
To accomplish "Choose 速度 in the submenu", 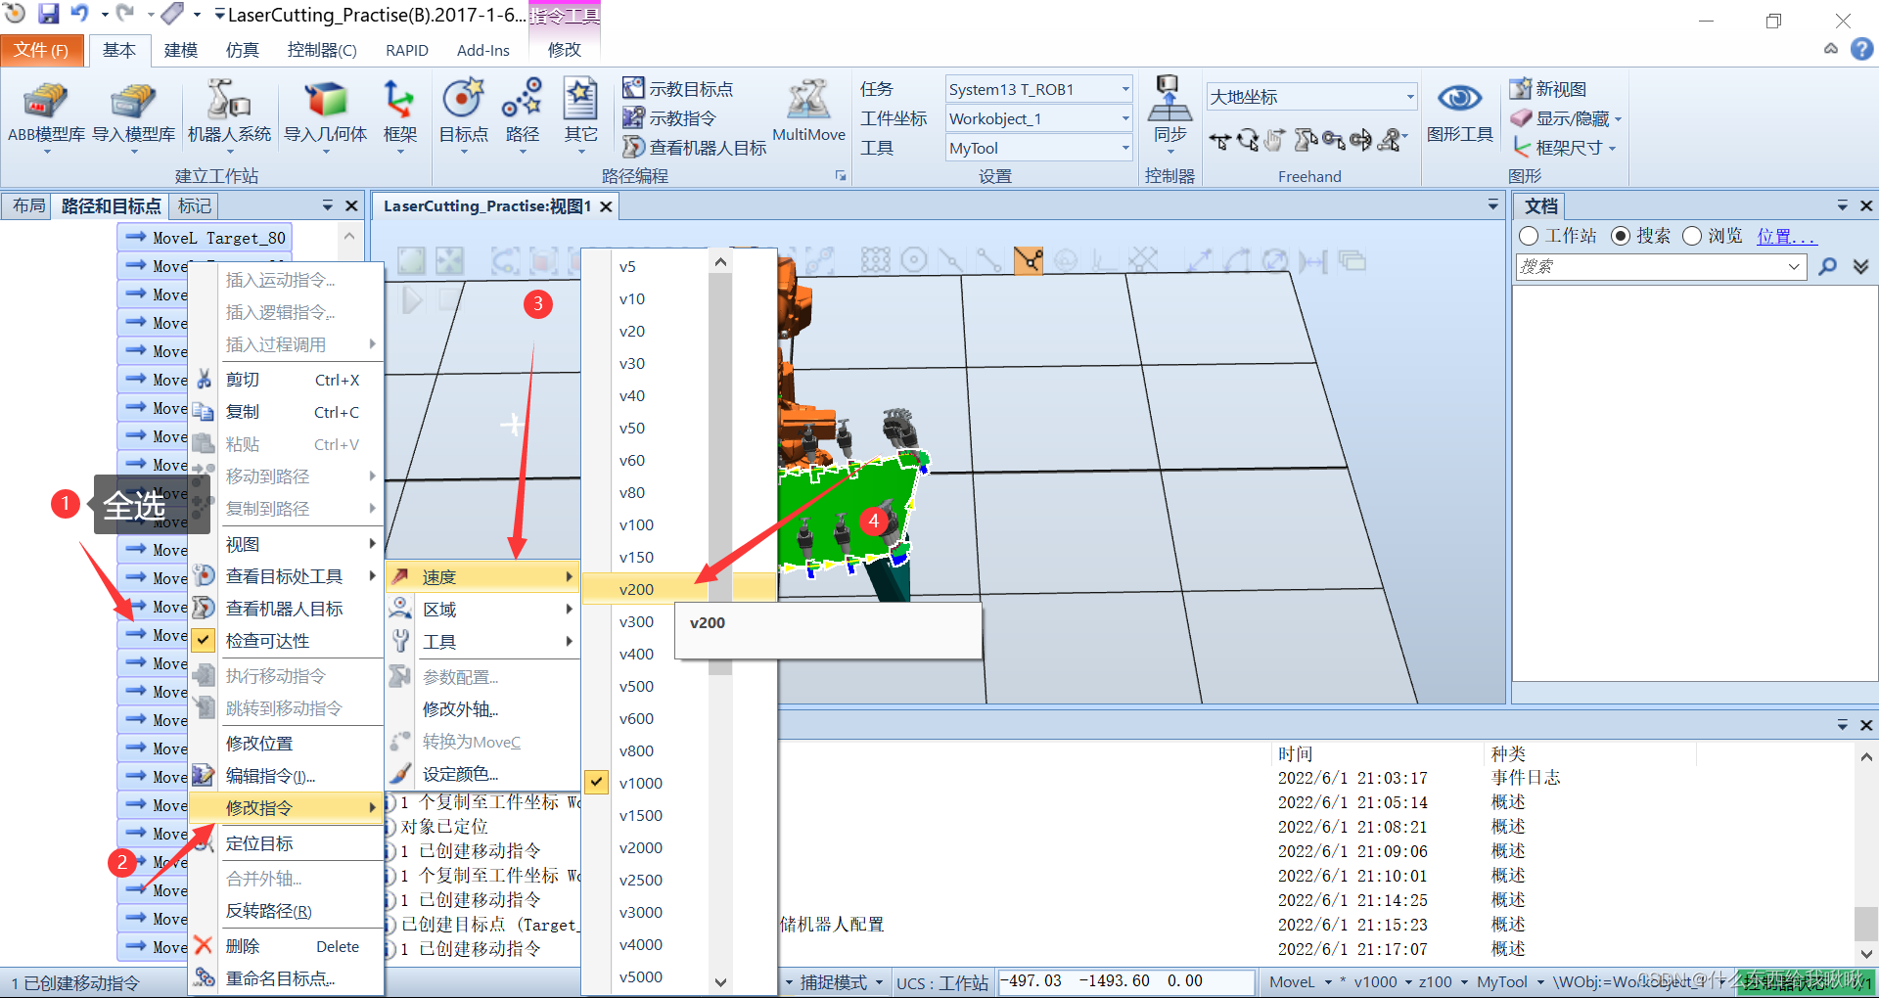I will click(x=482, y=577).
